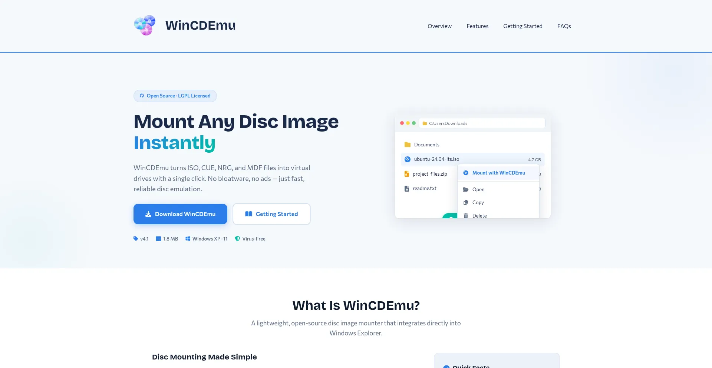Click the open folder icon in context menu
The height and width of the screenshot is (368, 712).
[466, 189]
